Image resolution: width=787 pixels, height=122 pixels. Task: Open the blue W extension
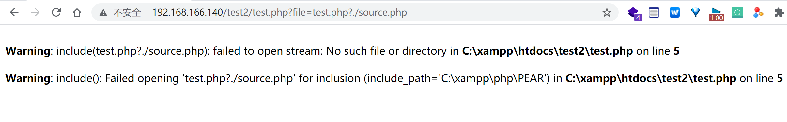point(675,13)
